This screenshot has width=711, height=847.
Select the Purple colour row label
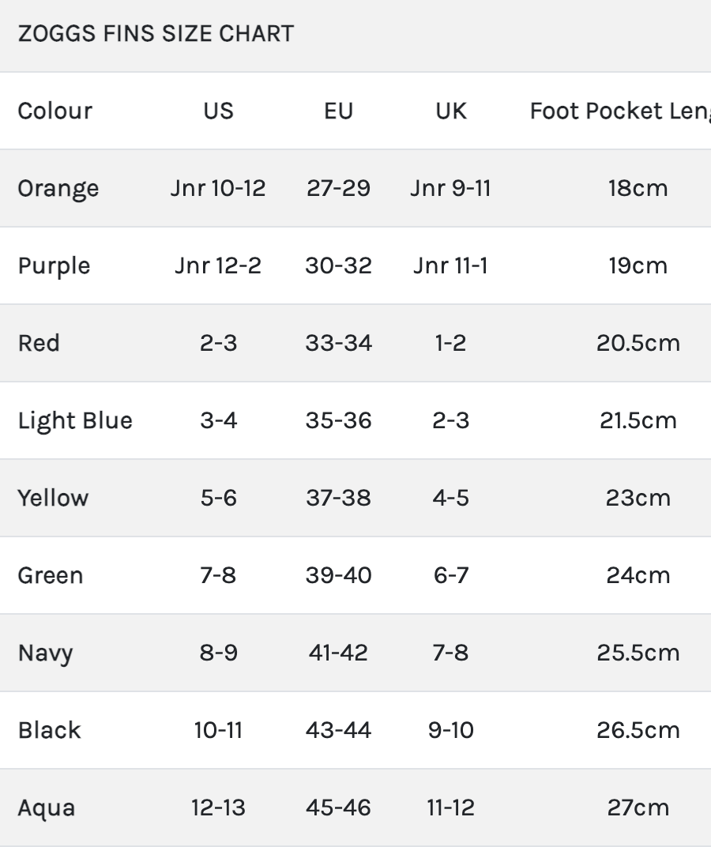(54, 265)
